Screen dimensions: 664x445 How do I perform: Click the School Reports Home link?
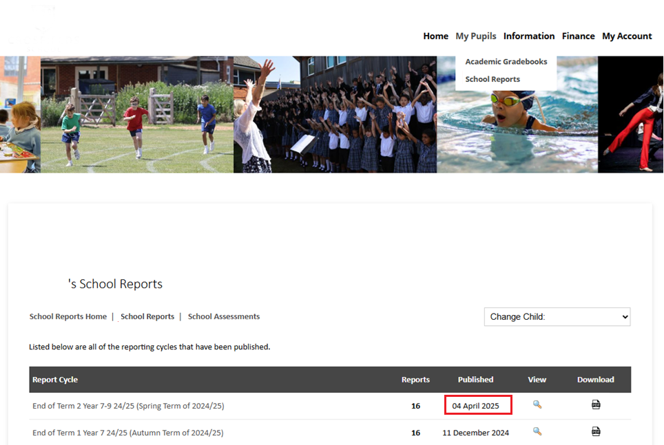click(68, 317)
